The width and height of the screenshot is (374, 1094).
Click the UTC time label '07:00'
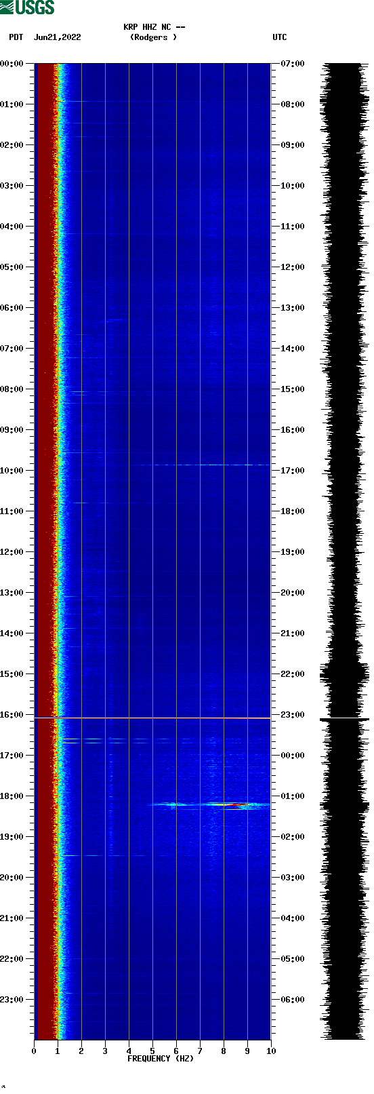point(293,63)
